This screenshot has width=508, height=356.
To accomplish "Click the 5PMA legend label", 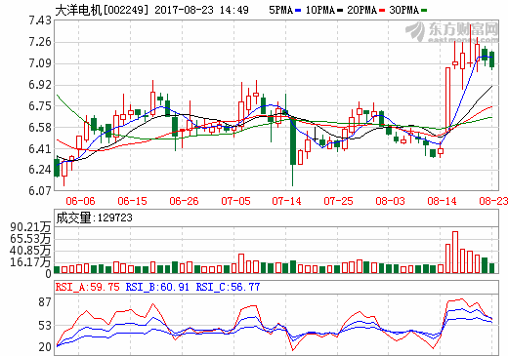I will point(281,10).
